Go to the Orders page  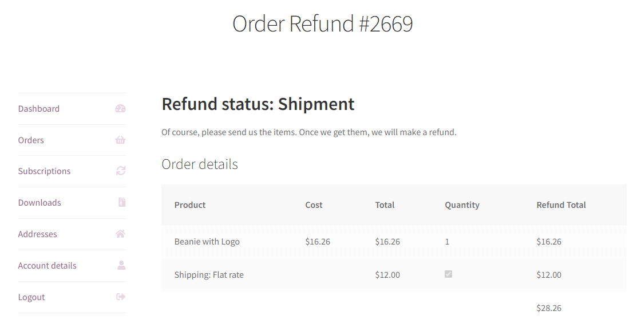31,140
